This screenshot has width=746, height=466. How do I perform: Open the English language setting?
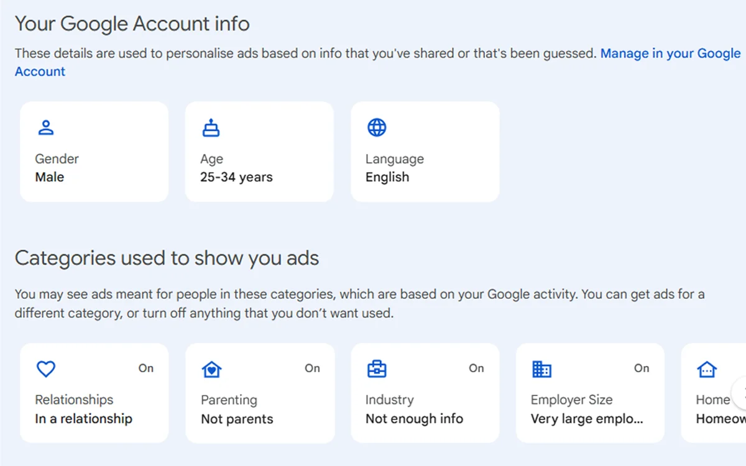(x=387, y=177)
